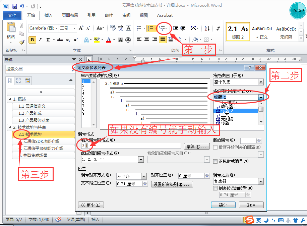
Task: Select 2.1 技术优势 in navigation pane
Action: [x=44, y=134]
